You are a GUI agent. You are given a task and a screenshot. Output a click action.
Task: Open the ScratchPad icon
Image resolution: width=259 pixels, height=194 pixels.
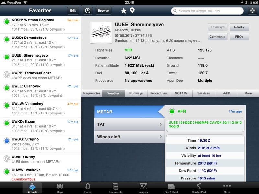[x=199, y=188]
